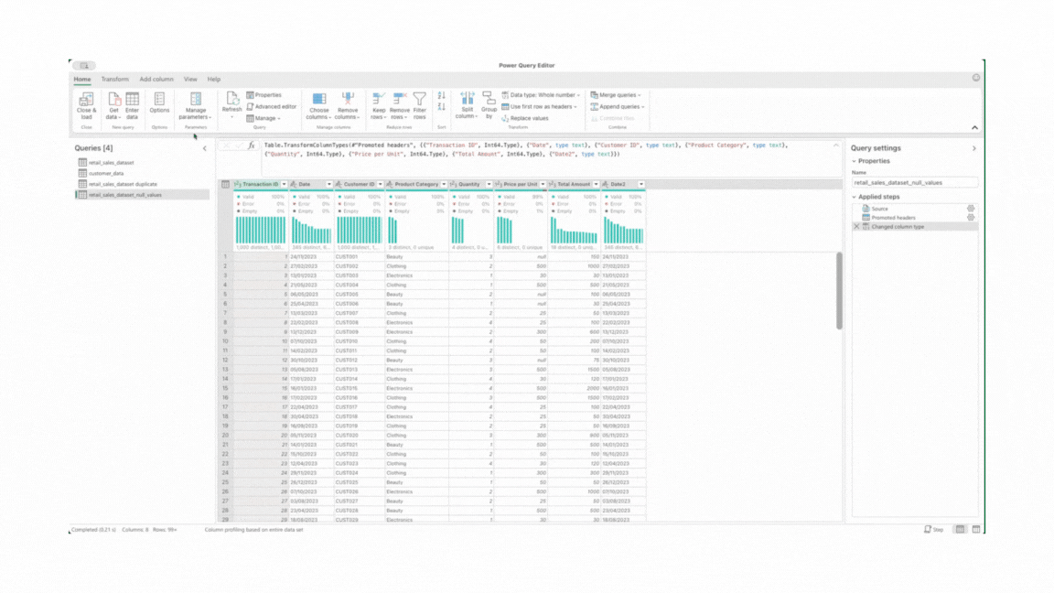
Task: Open Manage parameters in the ribbon
Action: [196, 105]
